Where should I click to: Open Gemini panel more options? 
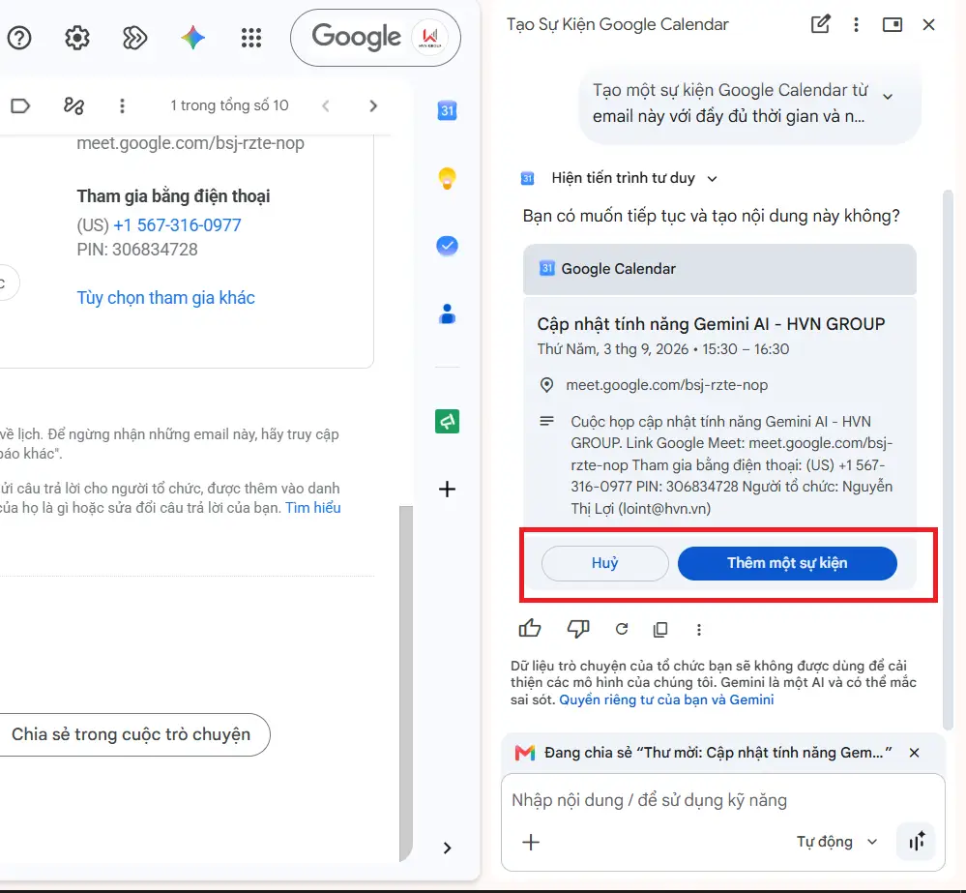856,24
